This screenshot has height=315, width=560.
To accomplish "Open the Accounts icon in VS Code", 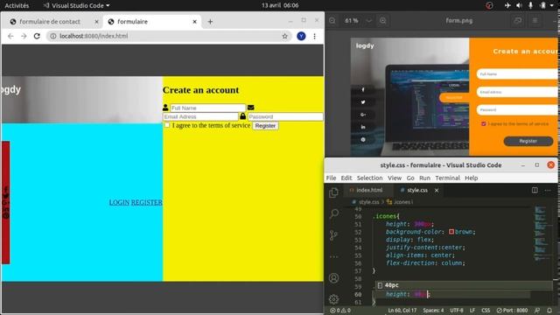I will (333, 278).
